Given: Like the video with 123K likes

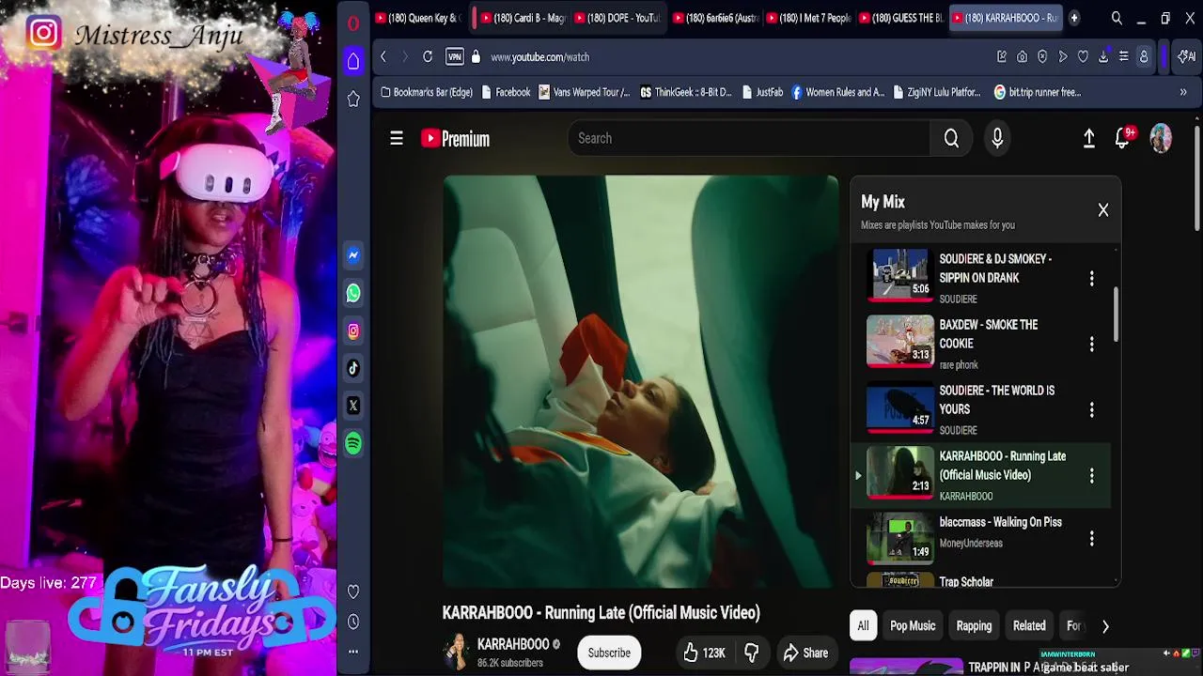Looking at the screenshot, I should pyautogui.click(x=703, y=653).
